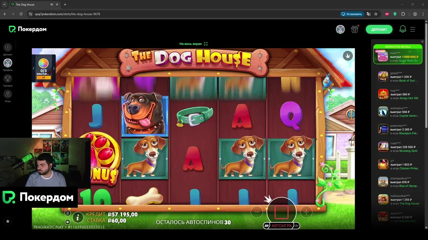428x240 pixels.
Task: Stop autoplay with the red square
Action: point(281,212)
